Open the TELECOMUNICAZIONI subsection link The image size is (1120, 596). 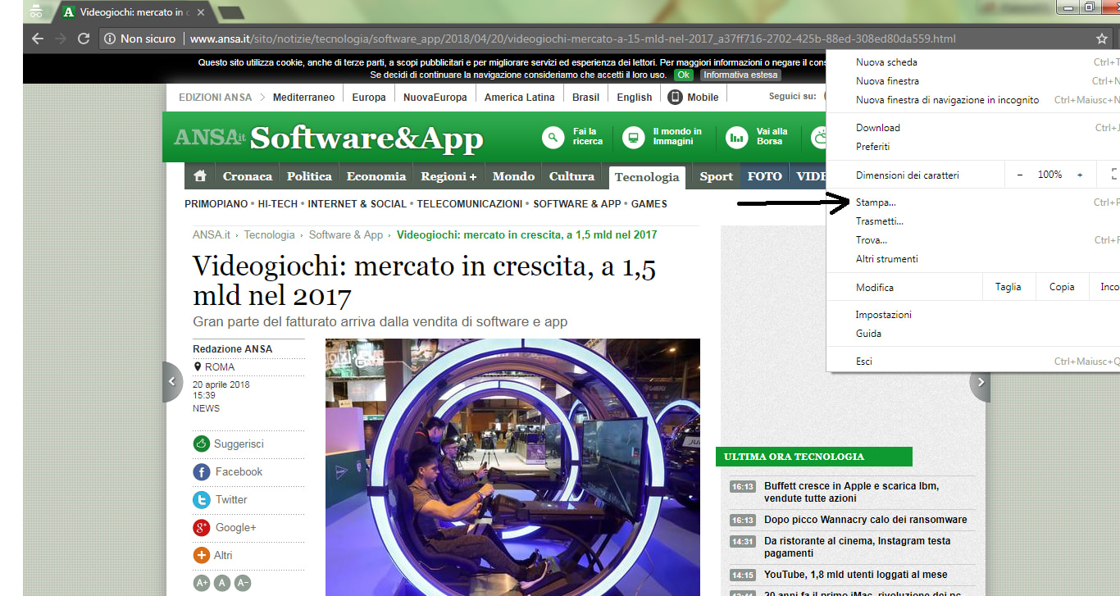coord(469,203)
